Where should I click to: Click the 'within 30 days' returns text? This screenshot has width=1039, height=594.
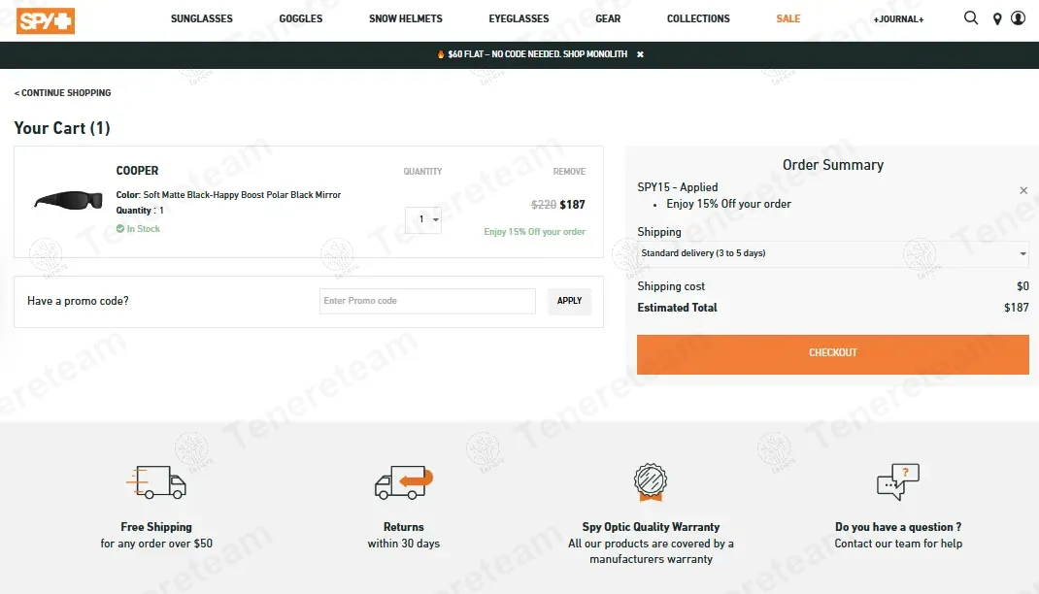404,543
